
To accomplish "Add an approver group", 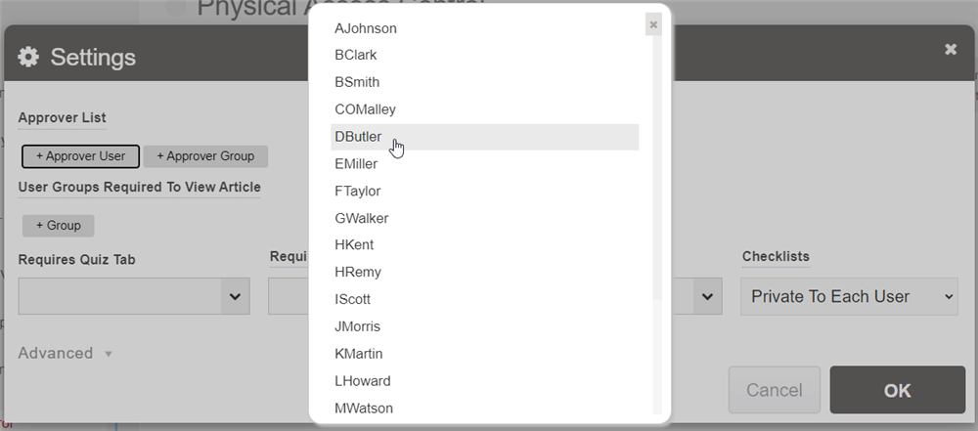I will 205,156.
